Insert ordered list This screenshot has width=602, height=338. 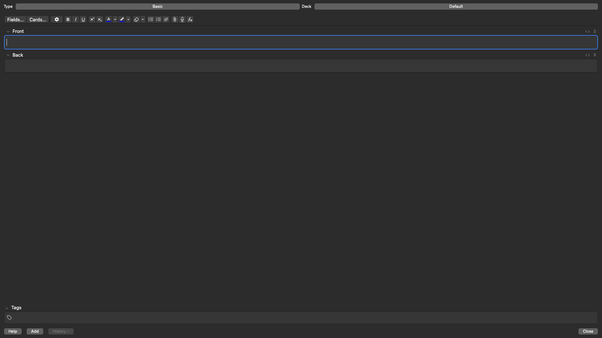coord(158,19)
